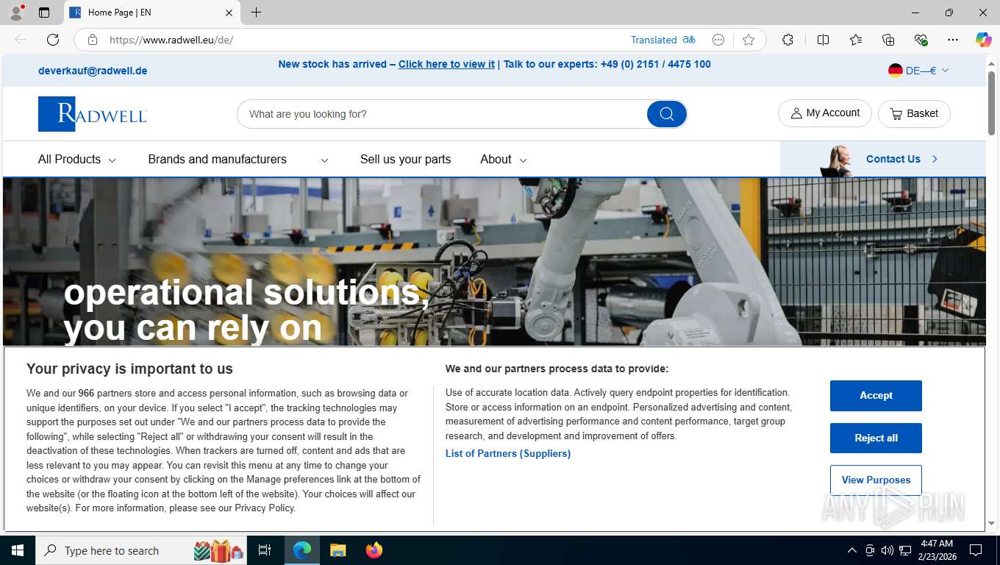Viewport: 1000px width, 565px height.
Task: Open the Sell us your parts page
Action: [405, 159]
